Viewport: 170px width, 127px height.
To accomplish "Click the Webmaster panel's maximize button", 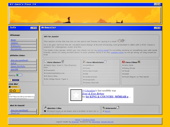I will (157, 28).
